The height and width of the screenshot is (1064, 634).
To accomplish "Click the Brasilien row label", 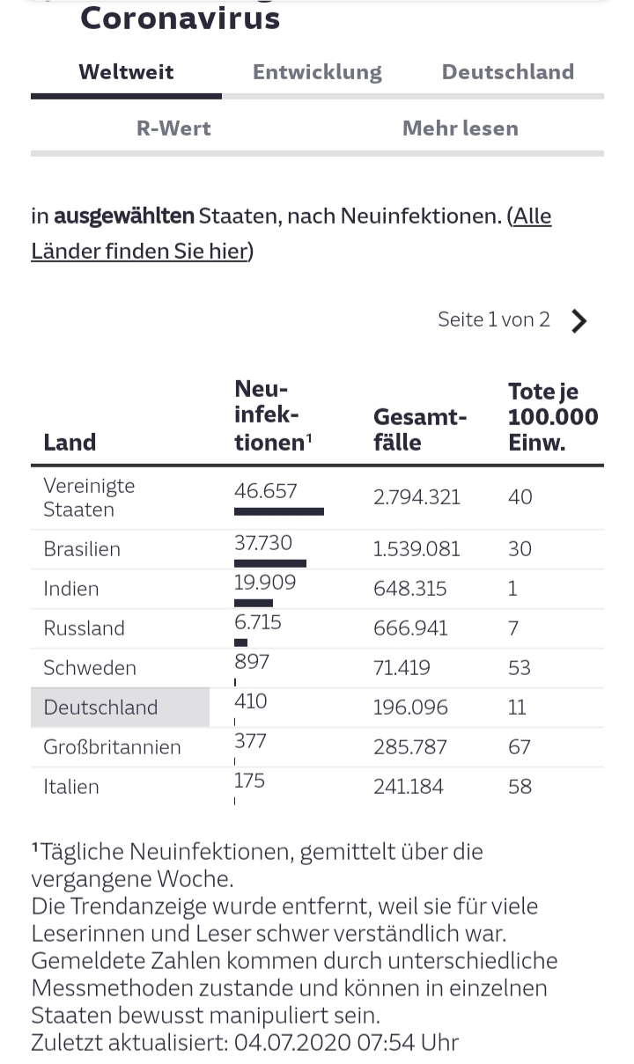I will (82, 549).
